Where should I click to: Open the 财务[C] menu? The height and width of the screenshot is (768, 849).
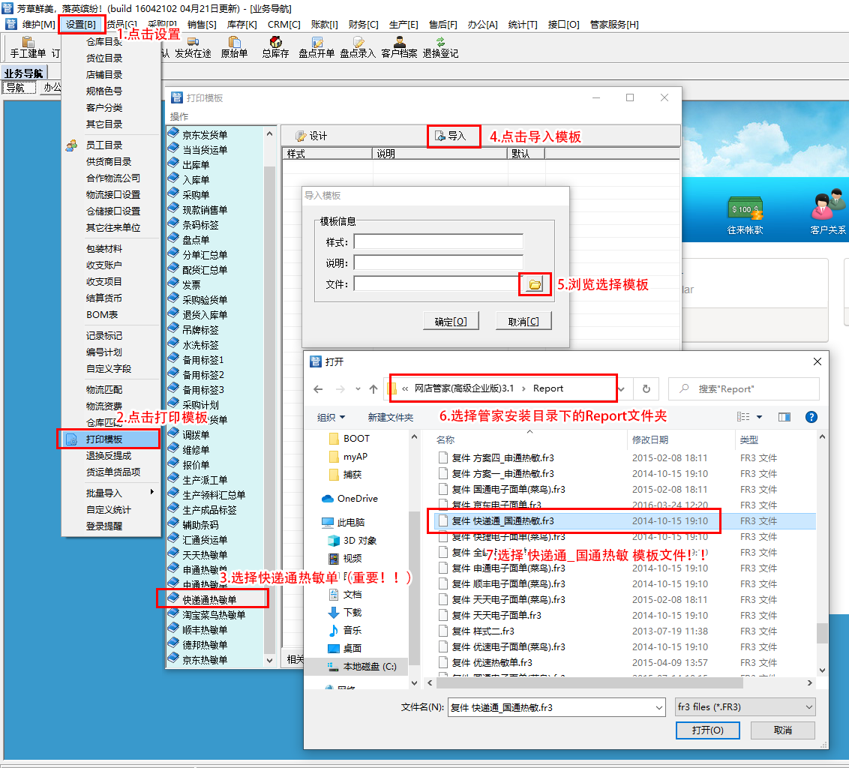[363, 24]
